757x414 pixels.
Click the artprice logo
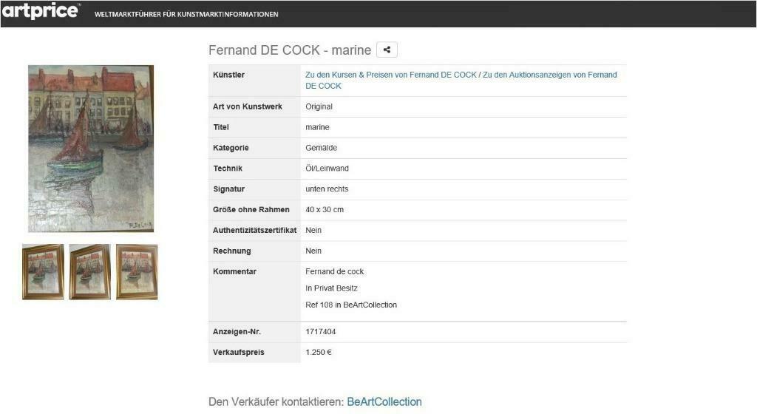(41, 11)
